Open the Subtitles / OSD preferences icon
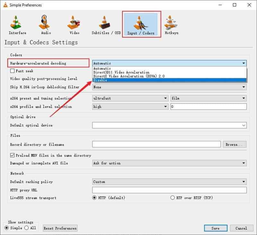 [x=104, y=23]
